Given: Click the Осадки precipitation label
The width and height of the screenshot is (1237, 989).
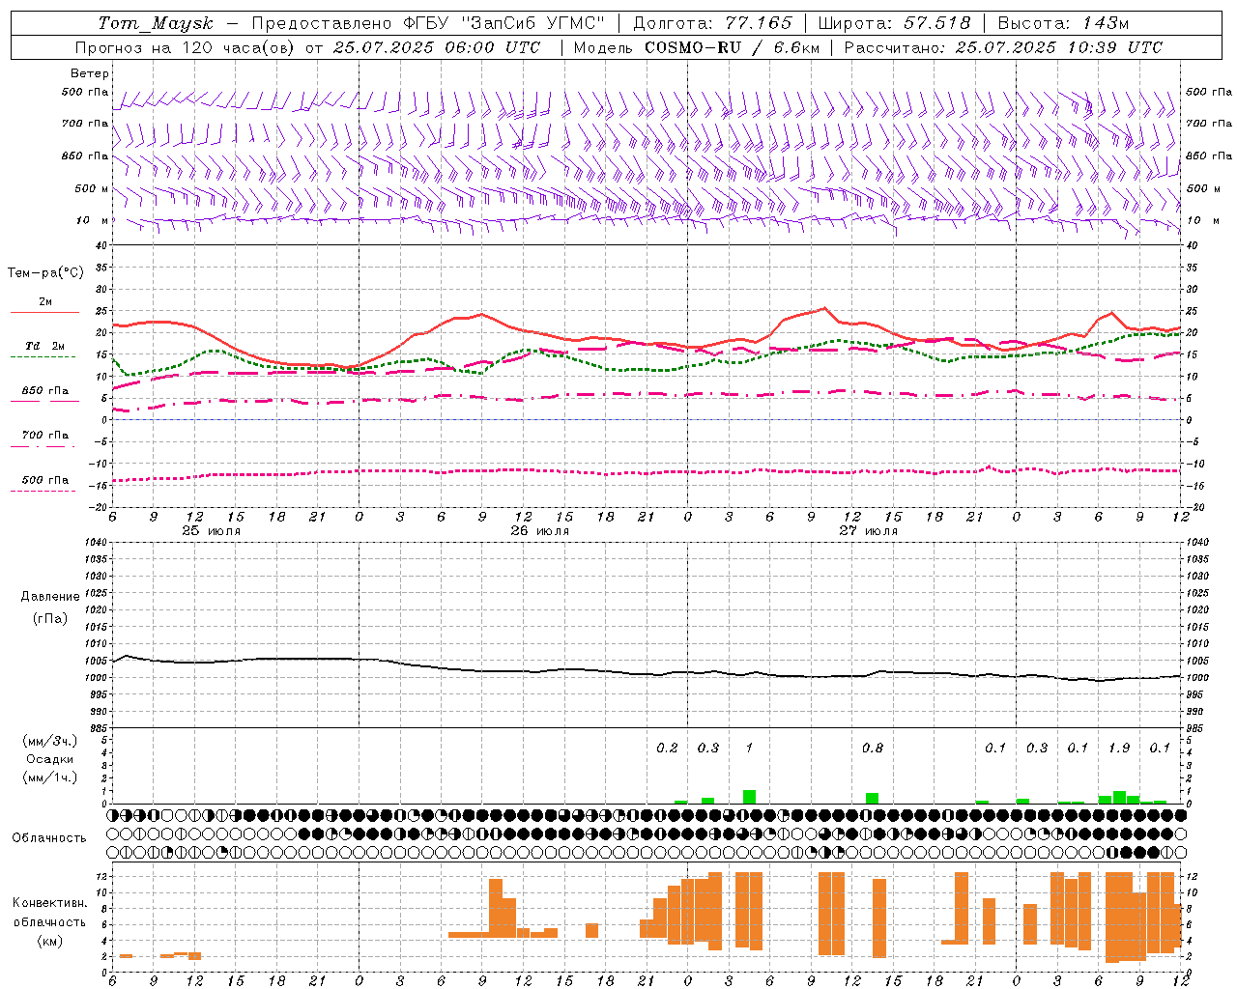Looking at the screenshot, I should [49, 759].
